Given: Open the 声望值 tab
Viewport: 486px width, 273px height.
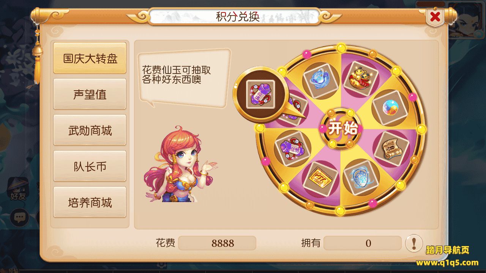Looking at the screenshot, I should 90,94.
